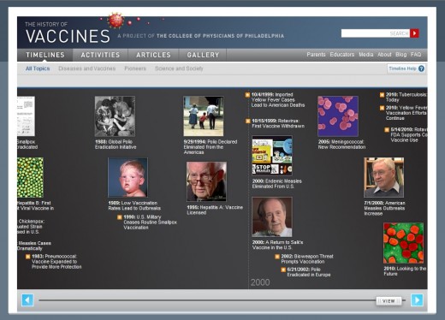Open the 1988 Global Polio Eradication thumbnail
The width and height of the screenshot is (445, 320).
[x=115, y=116]
